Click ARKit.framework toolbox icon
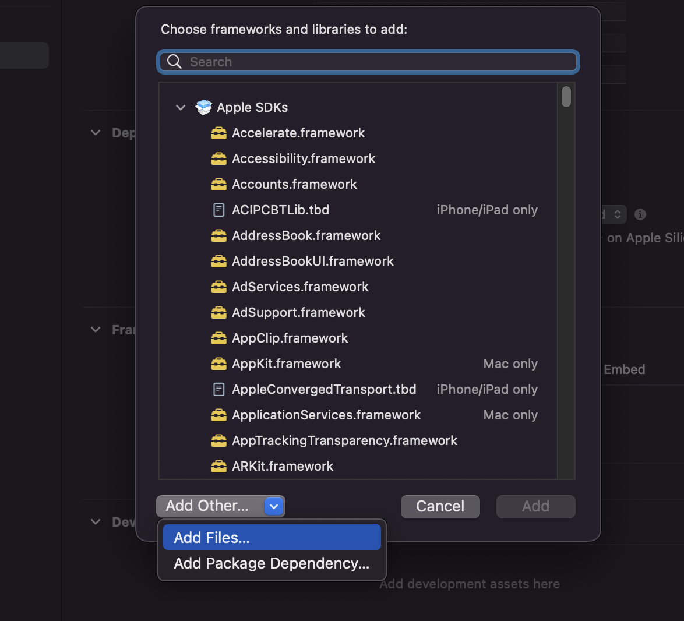The width and height of the screenshot is (684, 621). [218, 467]
